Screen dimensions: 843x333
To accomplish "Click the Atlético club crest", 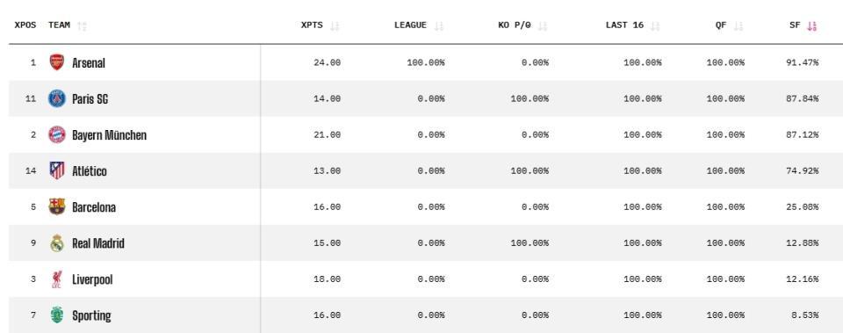I will [x=57, y=170].
